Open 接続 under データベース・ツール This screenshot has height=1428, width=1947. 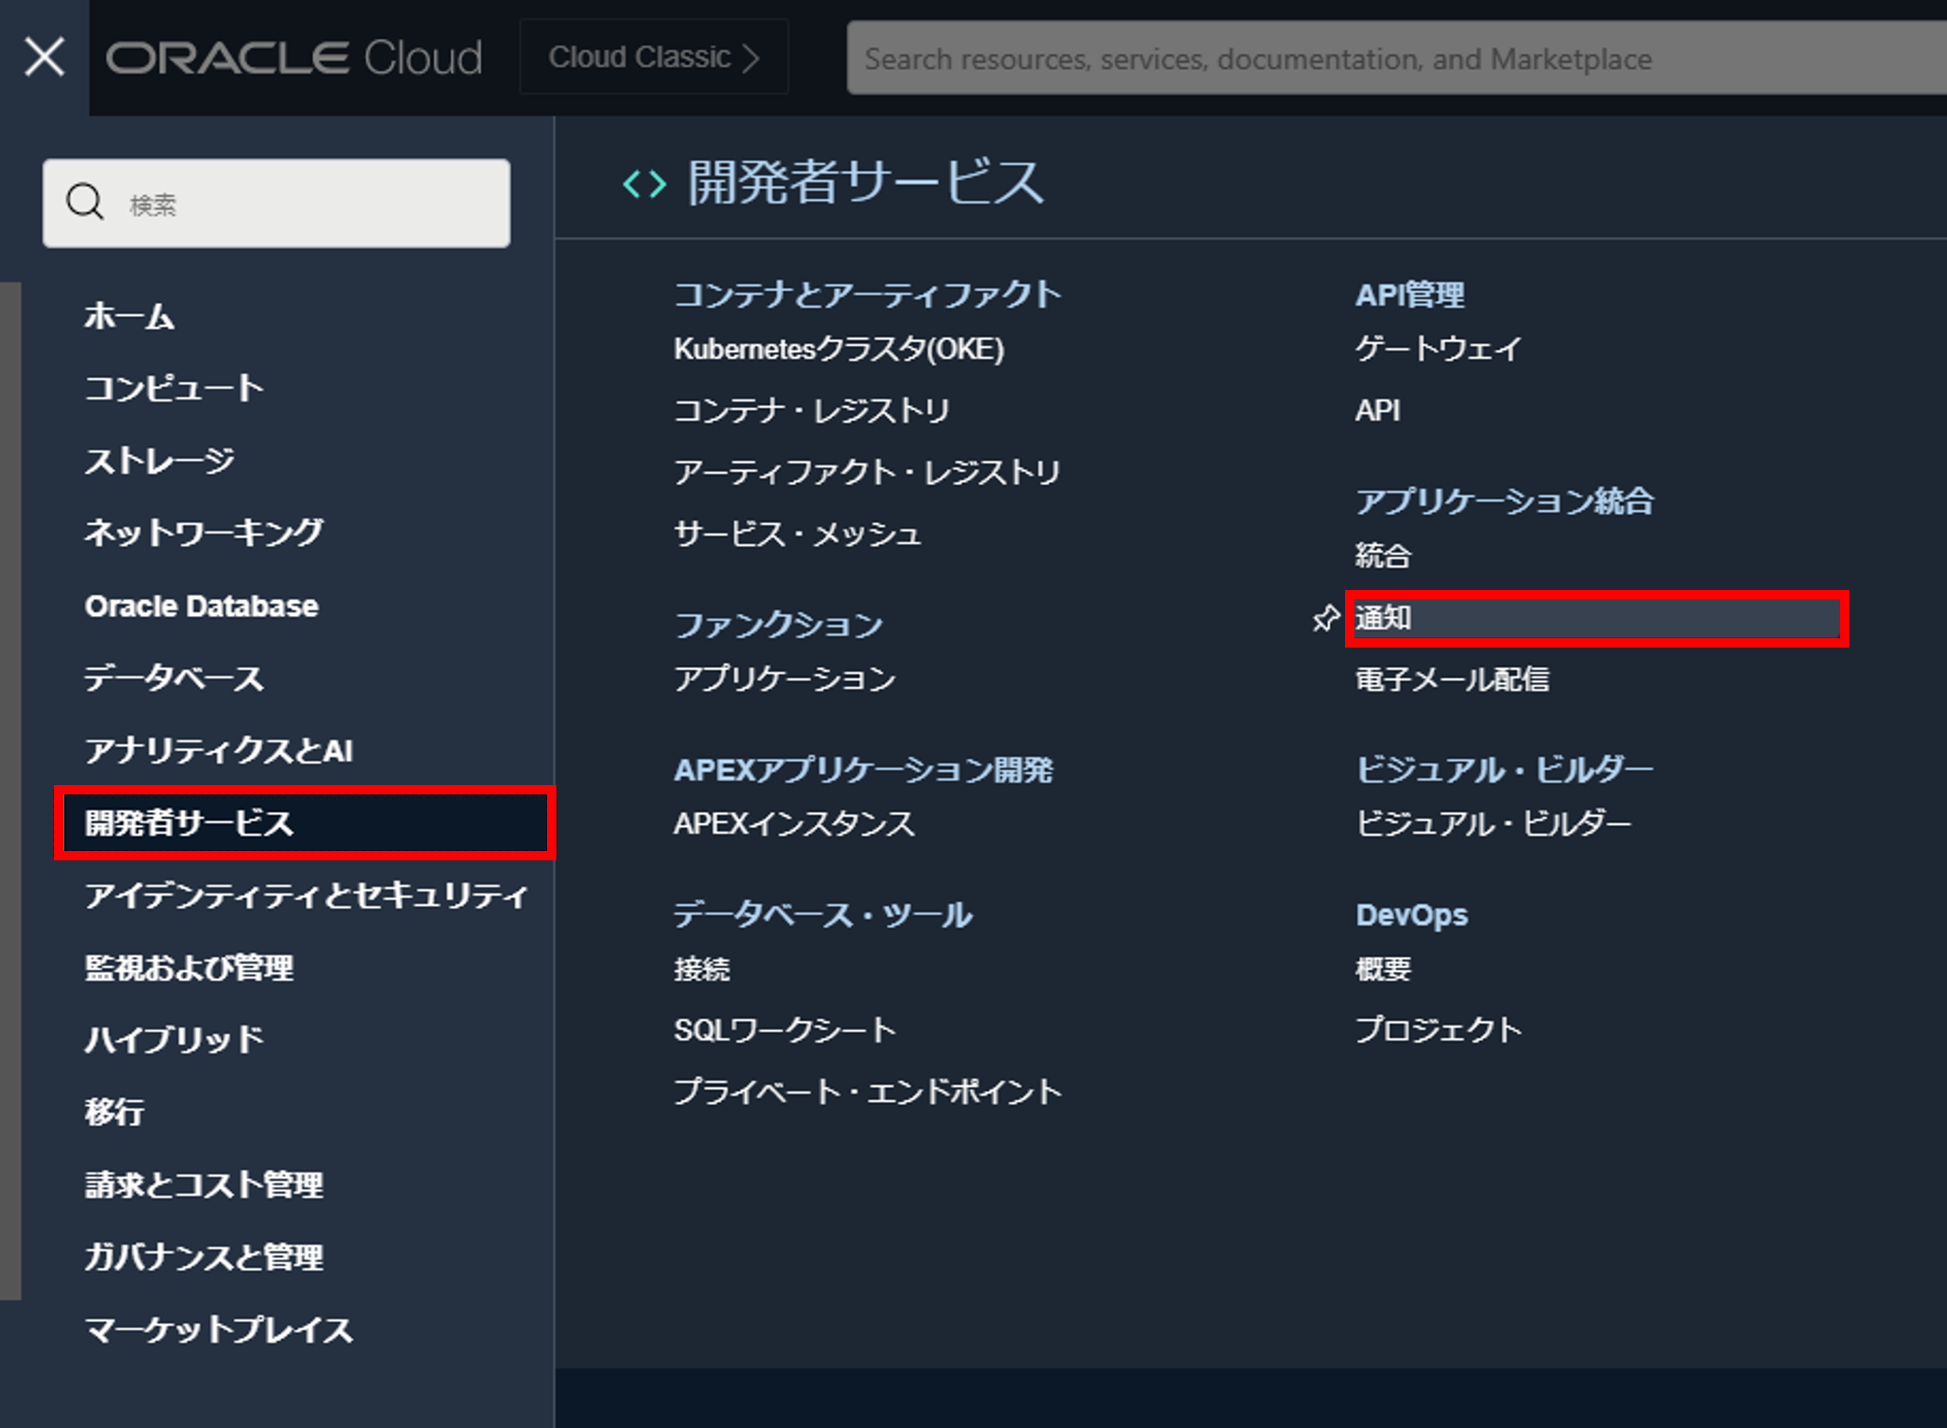pos(702,969)
